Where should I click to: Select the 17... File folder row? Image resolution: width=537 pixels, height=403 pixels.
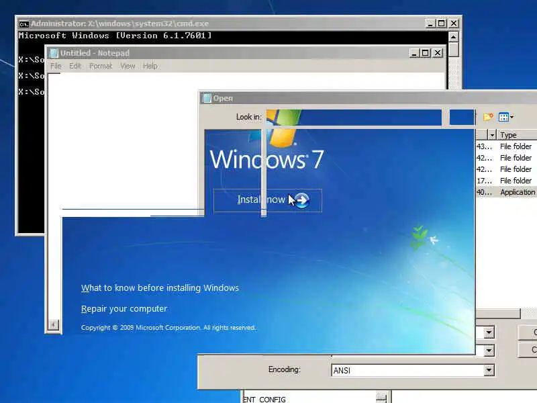point(506,181)
